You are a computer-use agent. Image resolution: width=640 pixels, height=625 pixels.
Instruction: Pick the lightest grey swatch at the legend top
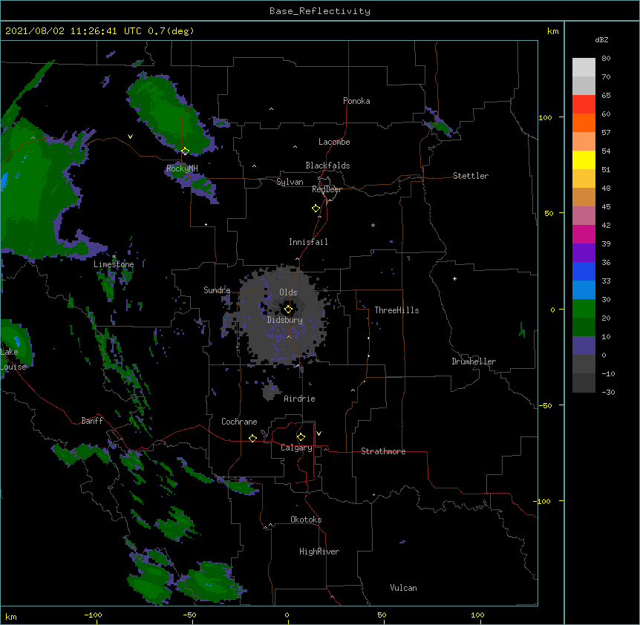[584, 67]
